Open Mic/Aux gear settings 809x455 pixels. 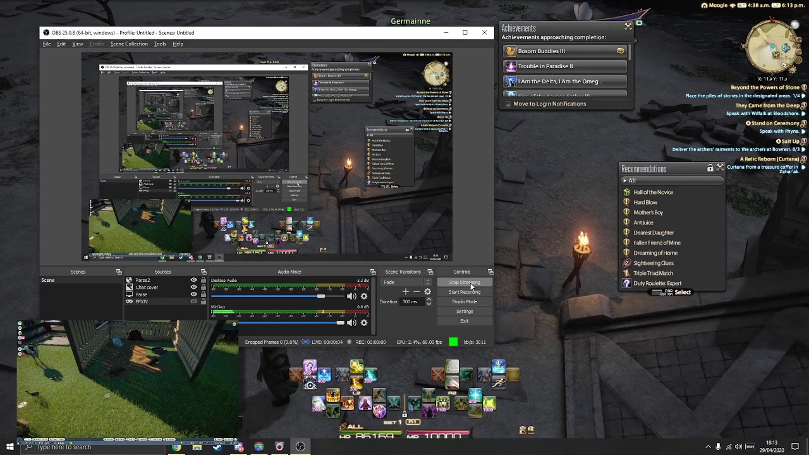(x=364, y=323)
